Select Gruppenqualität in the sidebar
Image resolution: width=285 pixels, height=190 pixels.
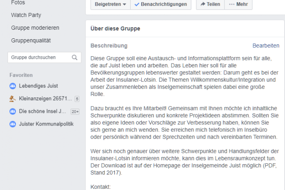(x=31, y=40)
